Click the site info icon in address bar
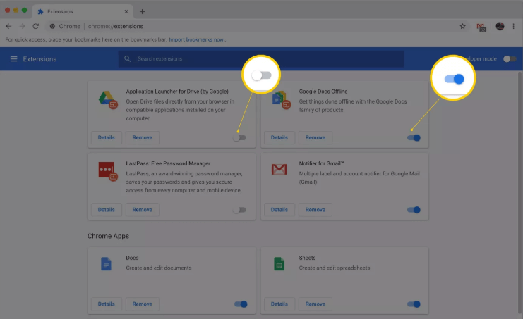 click(52, 26)
